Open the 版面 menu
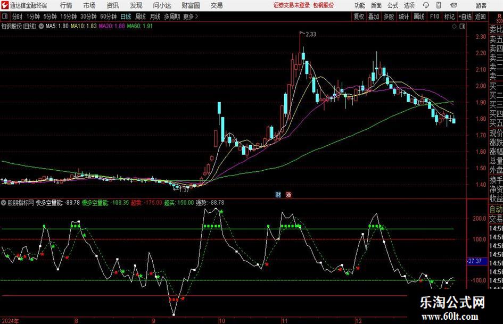503x324 pixels. click(x=376, y=5)
